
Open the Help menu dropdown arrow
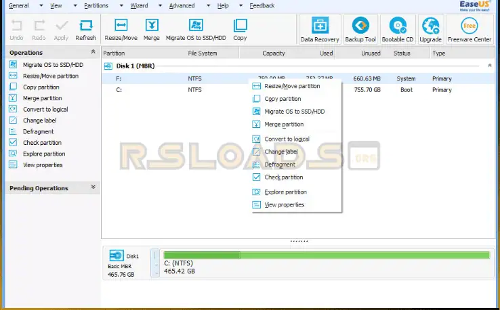click(241, 5)
